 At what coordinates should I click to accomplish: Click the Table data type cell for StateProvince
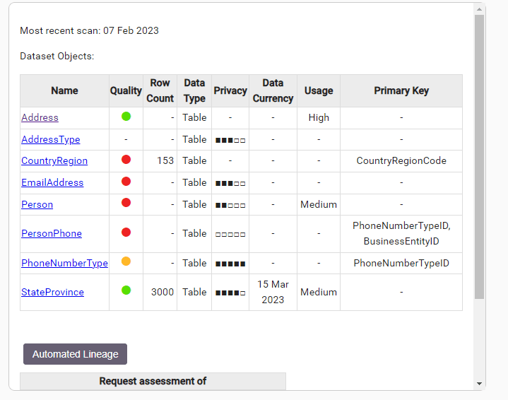point(194,293)
